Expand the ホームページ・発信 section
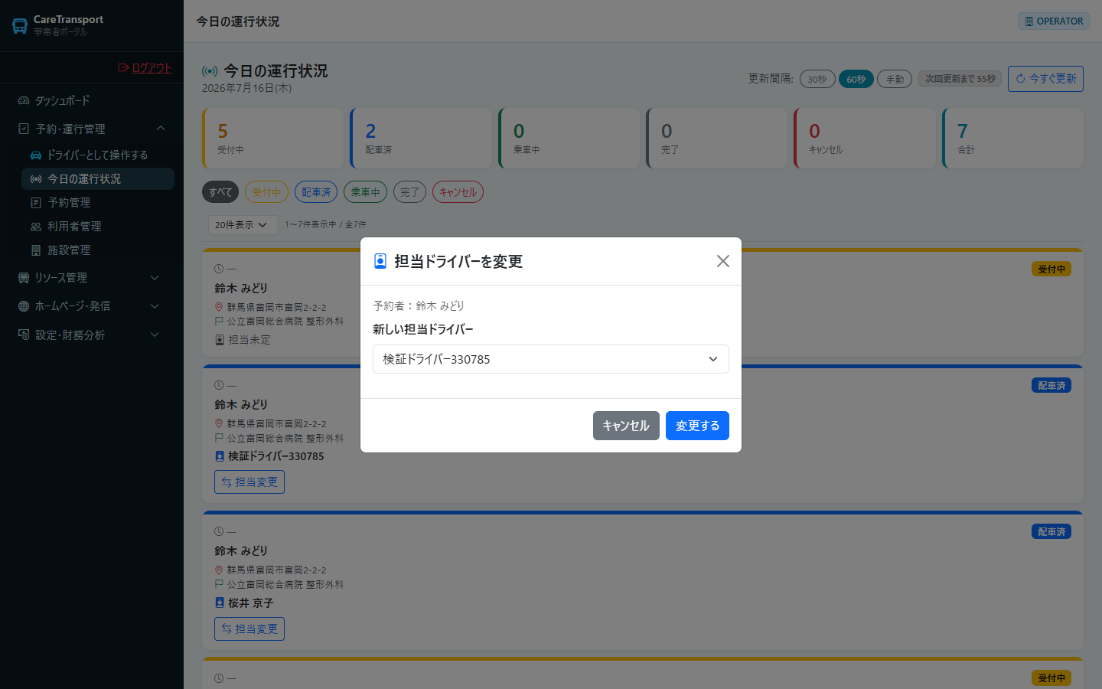The image size is (1102, 689). [x=92, y=305]
